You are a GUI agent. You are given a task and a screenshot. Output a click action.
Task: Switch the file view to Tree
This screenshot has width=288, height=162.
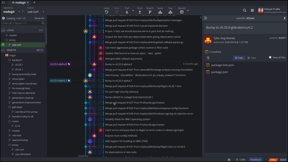click(251, 58)
